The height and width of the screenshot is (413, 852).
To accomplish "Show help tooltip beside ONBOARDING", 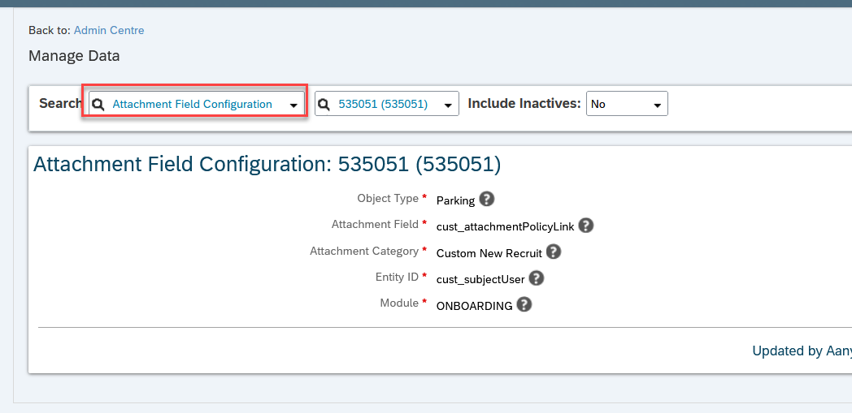I will 524,304.
